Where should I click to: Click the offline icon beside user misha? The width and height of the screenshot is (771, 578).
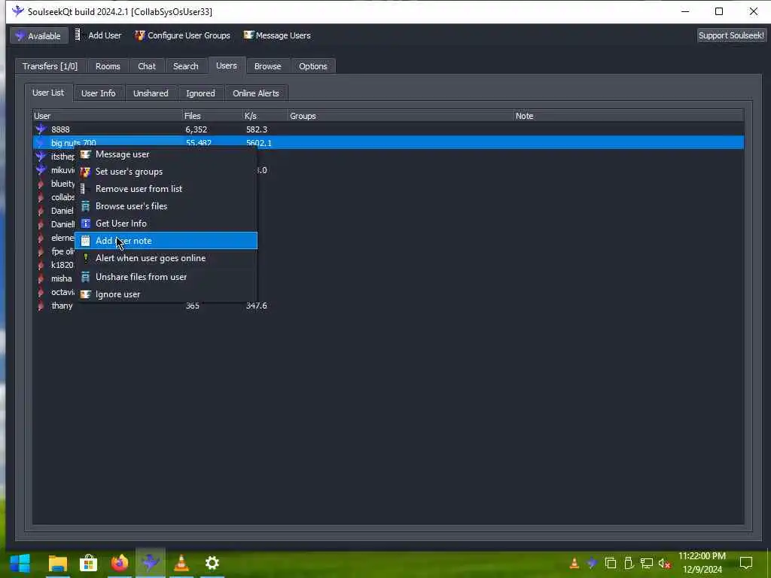pos(41,278)
